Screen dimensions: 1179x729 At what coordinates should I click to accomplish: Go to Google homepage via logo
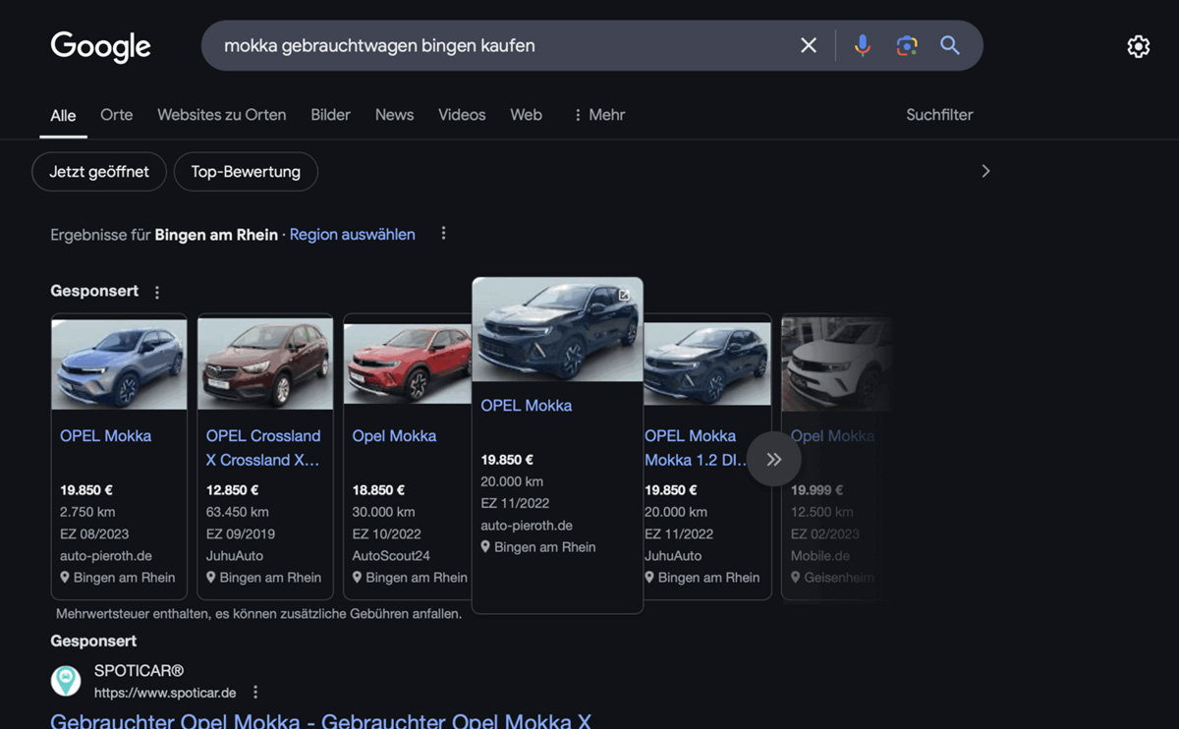(x=100, y=46)
